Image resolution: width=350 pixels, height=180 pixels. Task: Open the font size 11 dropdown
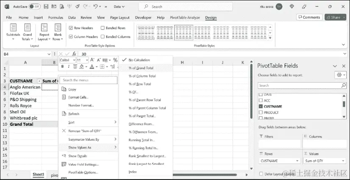point(86,60)
